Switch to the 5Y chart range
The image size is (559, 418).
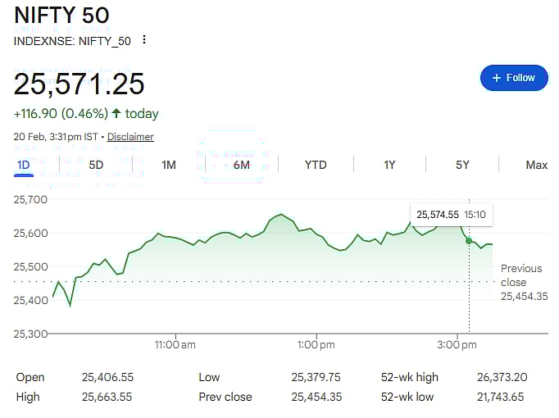[x=462, y=165]
